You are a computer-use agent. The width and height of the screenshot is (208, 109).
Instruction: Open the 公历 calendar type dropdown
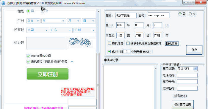(33, 21)
